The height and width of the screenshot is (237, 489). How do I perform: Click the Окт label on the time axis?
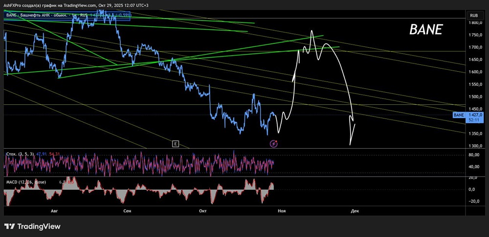pyautogui.click(x=203, y=211)
